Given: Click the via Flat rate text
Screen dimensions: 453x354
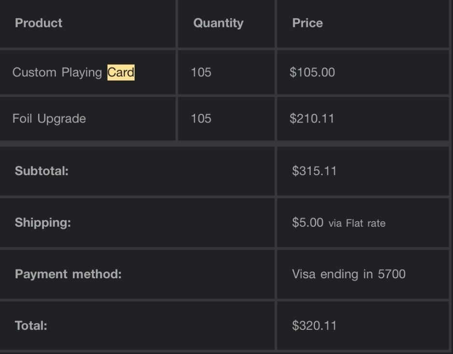Looking at the screenshot, I should [357, 223].
